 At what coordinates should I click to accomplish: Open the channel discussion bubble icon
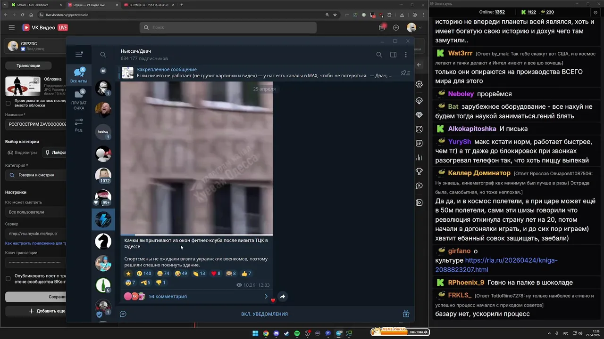tap(123, 314)
